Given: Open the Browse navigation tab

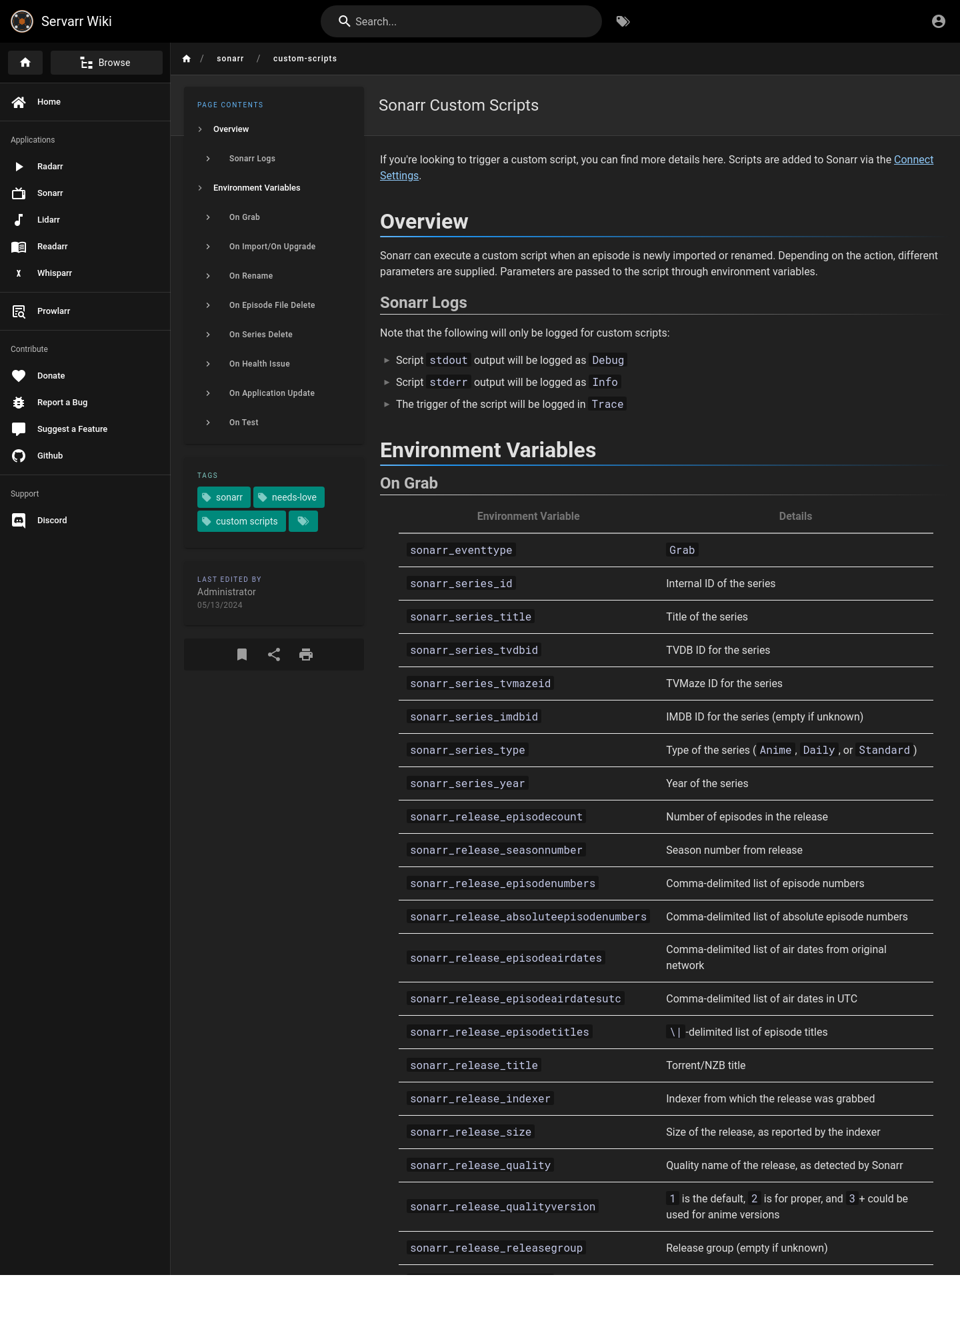Looking at the screenshot, I should (x=107, y=63).
